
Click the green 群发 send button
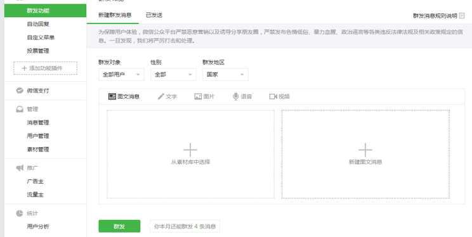[x=119, y=226]
